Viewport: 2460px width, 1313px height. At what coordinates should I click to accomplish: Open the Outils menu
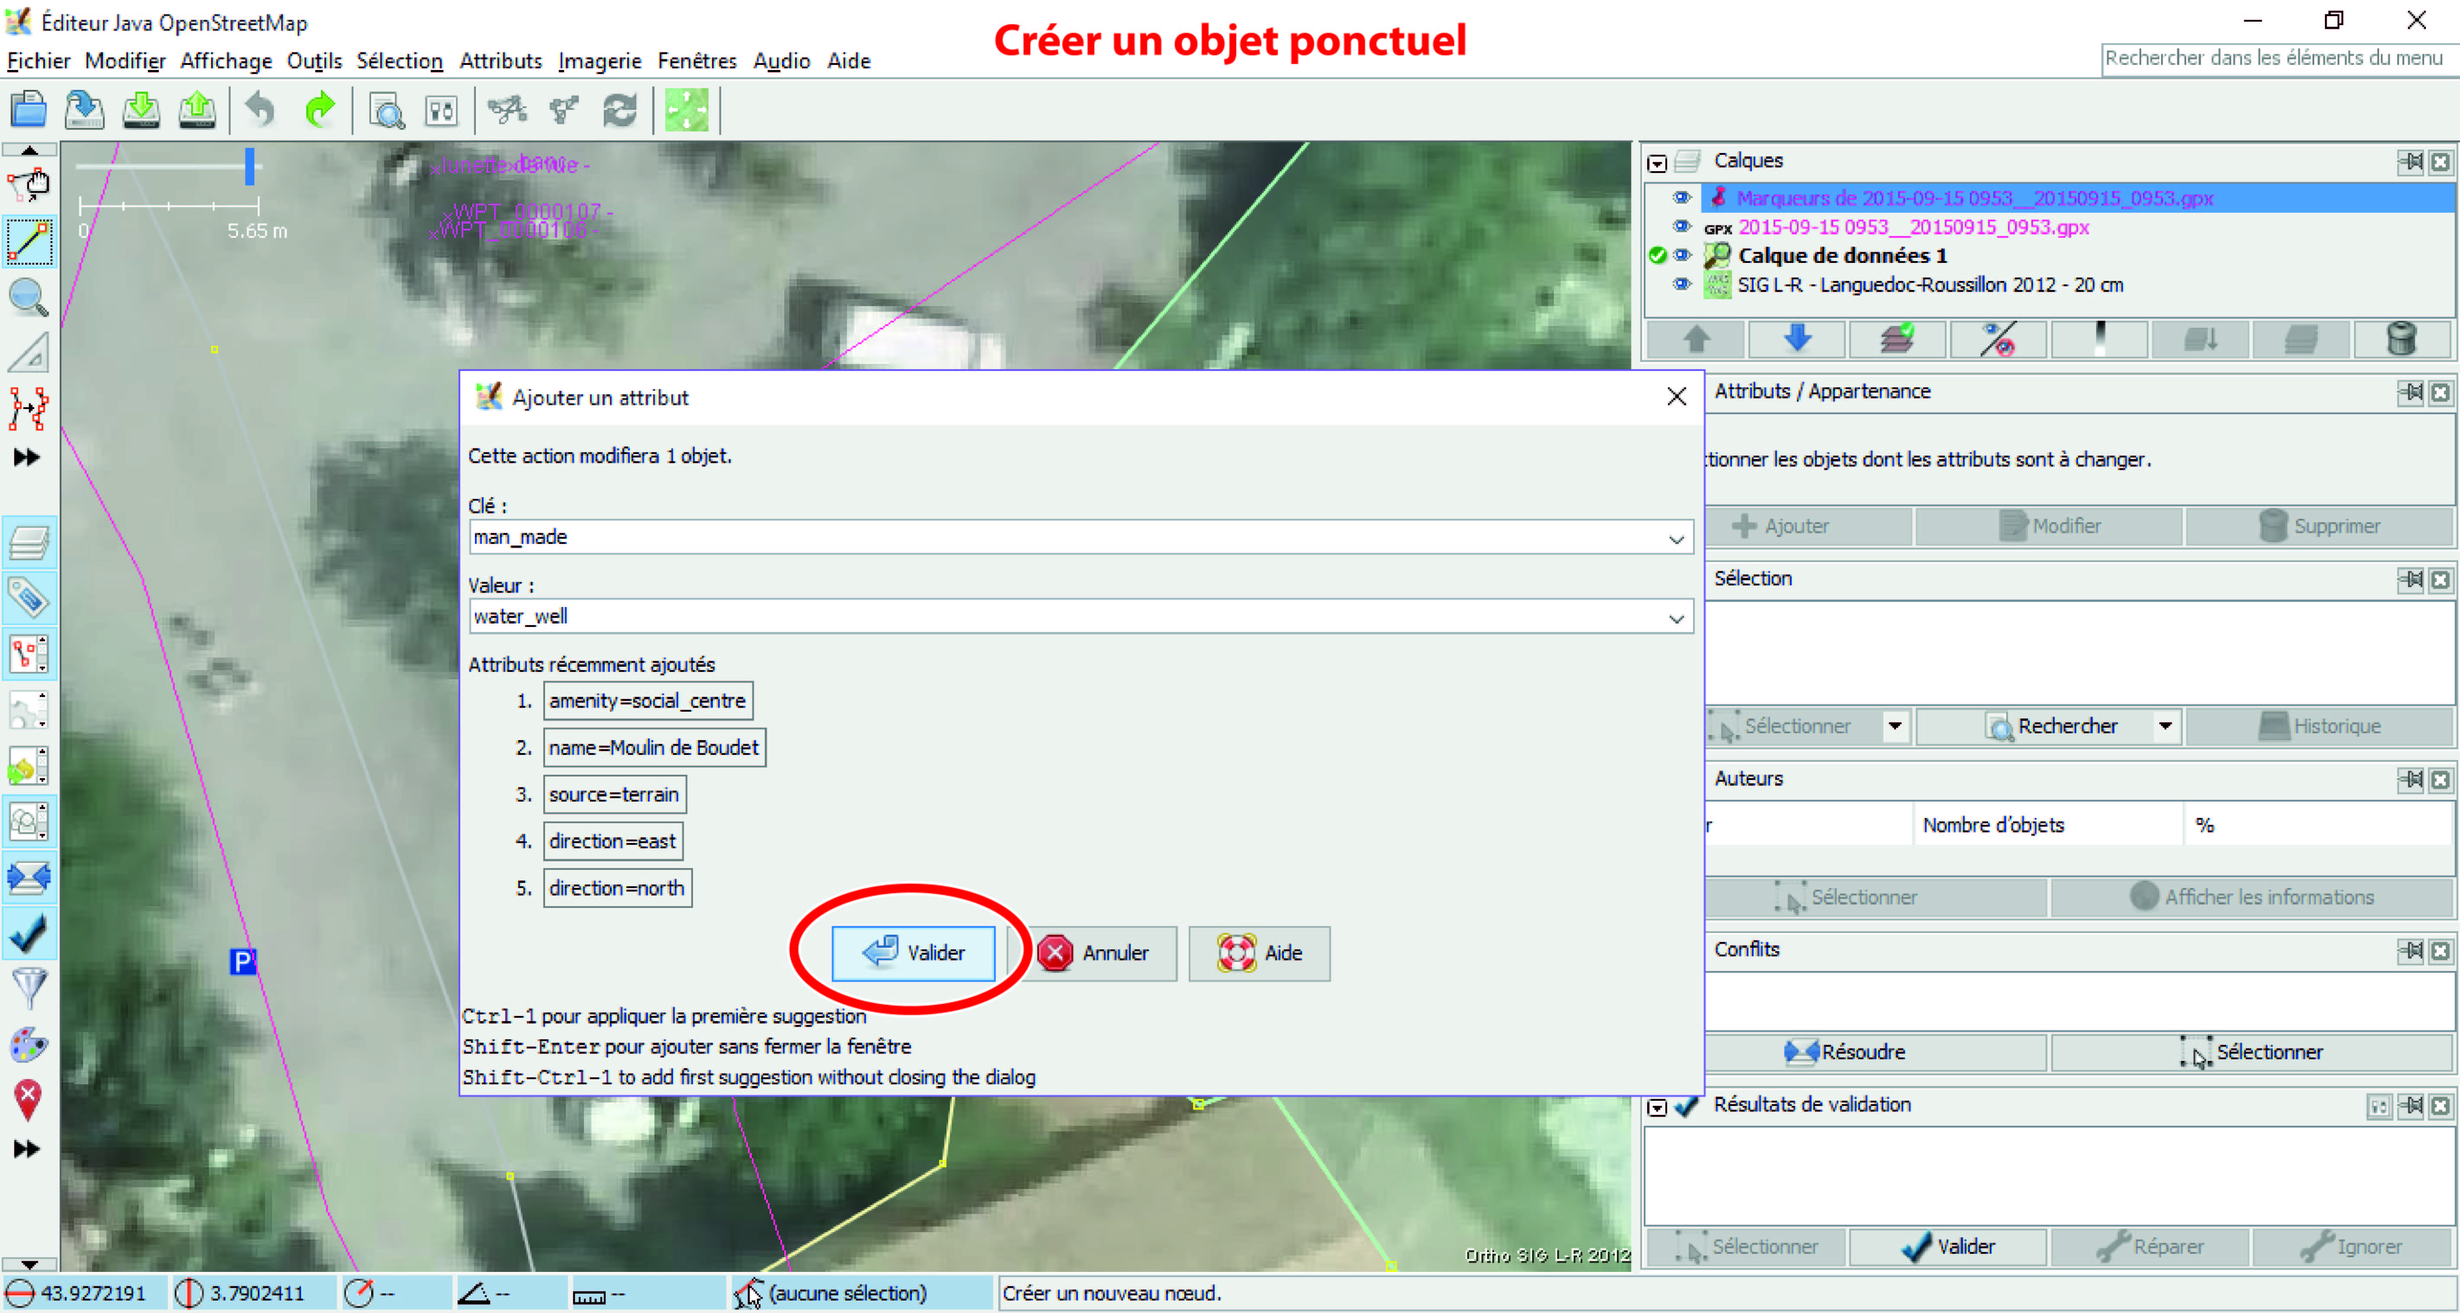tap(314, 61)
